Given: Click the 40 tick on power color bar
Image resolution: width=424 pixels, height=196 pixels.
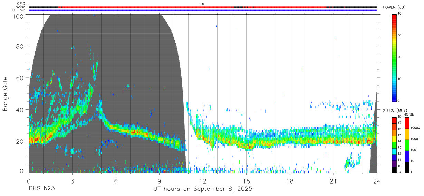Looking at the screenshot, I should [399, 14].
